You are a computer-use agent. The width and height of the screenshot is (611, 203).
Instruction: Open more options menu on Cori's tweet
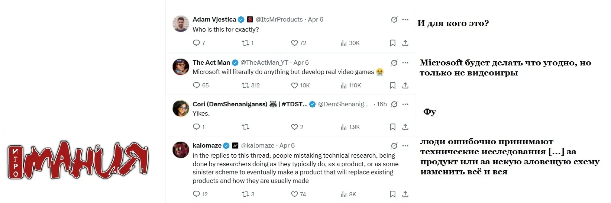pyautogui.click(x=405, y=104)
